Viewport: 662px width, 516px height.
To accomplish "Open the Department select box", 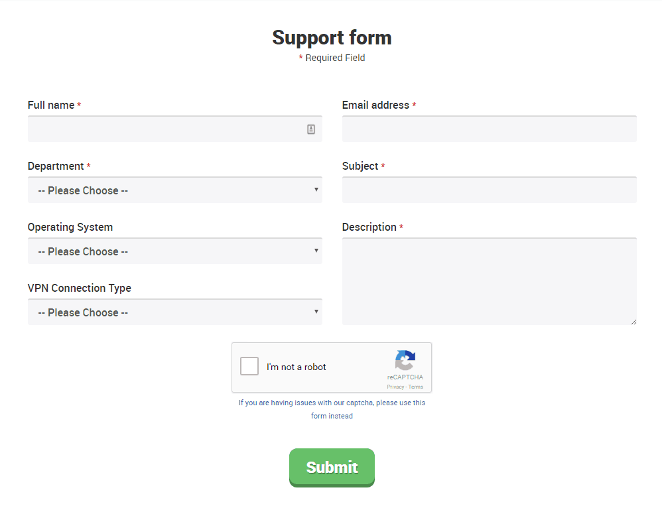I will point(175,190).
